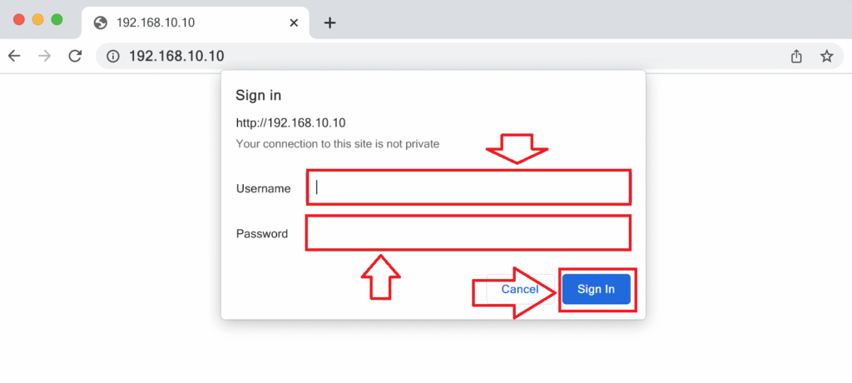This screenshot has height=383, width=852.
Task: Click into the Username field
Action: click(x=468, y=187)
